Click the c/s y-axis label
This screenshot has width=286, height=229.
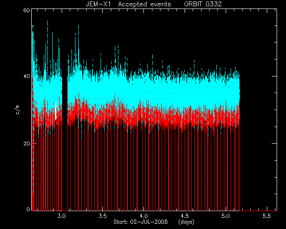tap(17, 110)
